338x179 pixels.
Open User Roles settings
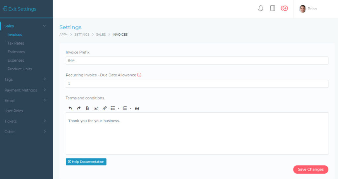pyautogui.click(x=14, y=111)
